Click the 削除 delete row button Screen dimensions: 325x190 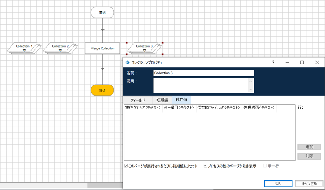pos(309,156)
